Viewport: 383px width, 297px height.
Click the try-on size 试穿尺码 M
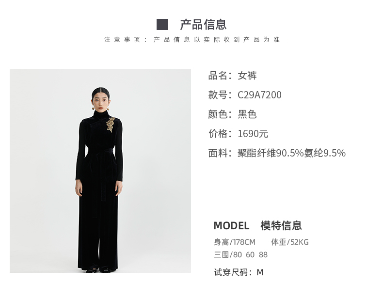point(239,272)
